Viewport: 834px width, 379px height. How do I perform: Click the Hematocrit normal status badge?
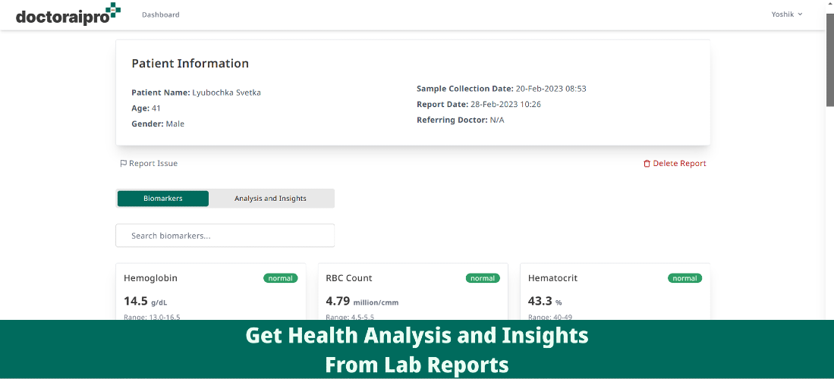[x=685, y=278]
